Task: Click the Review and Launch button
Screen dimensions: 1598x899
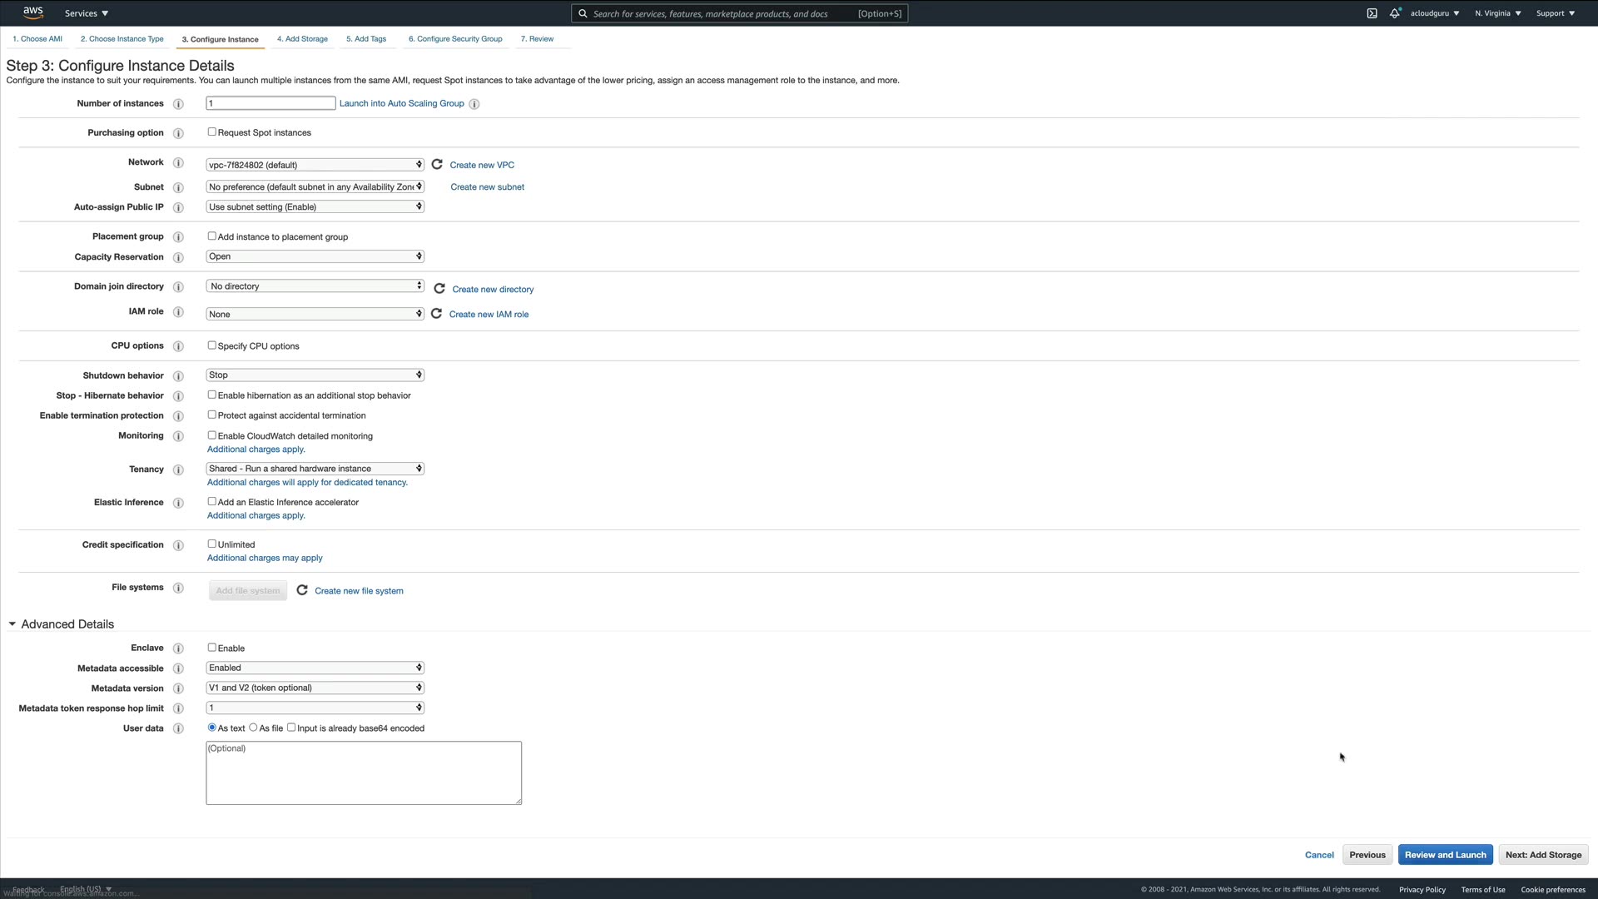Action: coord(1445,855)
